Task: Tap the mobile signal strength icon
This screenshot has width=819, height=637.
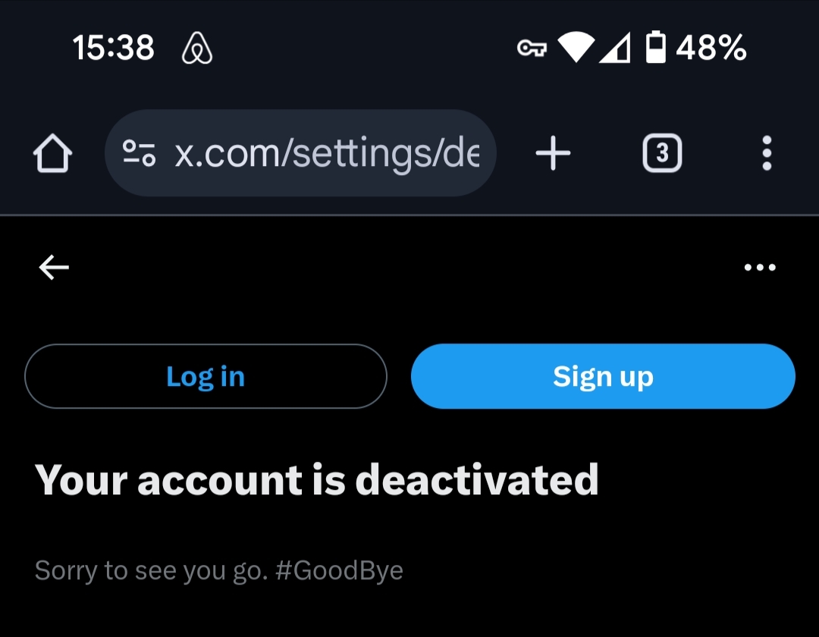Action: pyautogui.click(x=616, y=49)
